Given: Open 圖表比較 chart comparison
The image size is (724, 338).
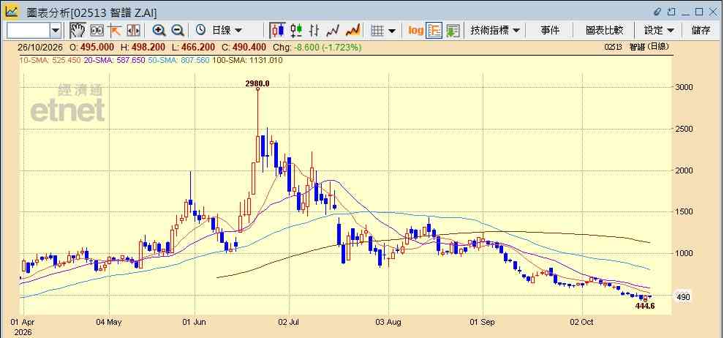Looking at the screenshot, I should point(604,31).
